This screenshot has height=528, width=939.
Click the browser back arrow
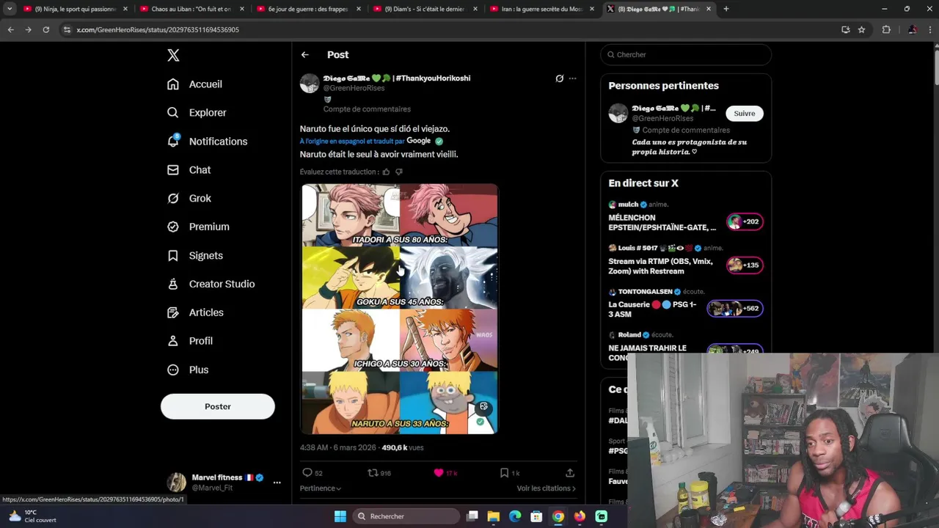coord(10,29)
